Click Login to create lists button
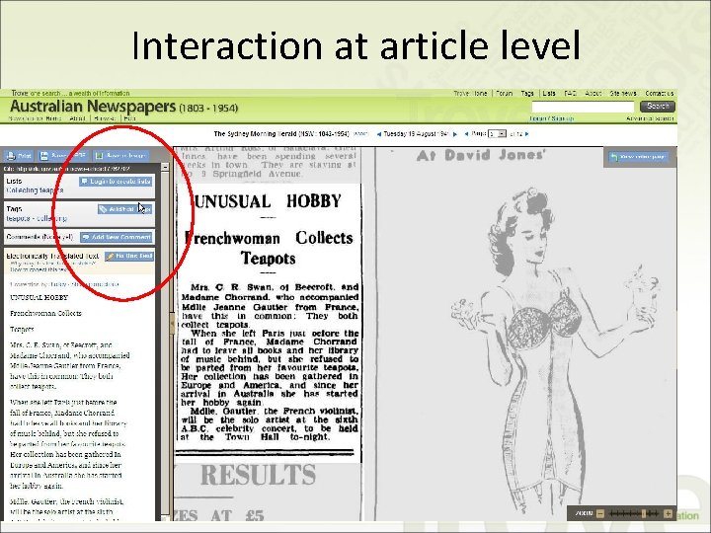Screen dimensions: 711x533 116,182
